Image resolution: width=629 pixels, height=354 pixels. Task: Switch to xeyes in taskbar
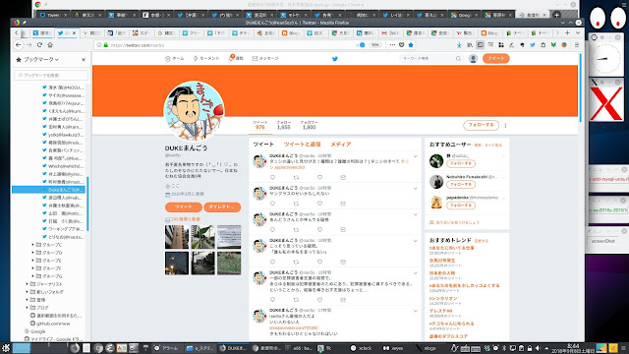coord(393,348)
